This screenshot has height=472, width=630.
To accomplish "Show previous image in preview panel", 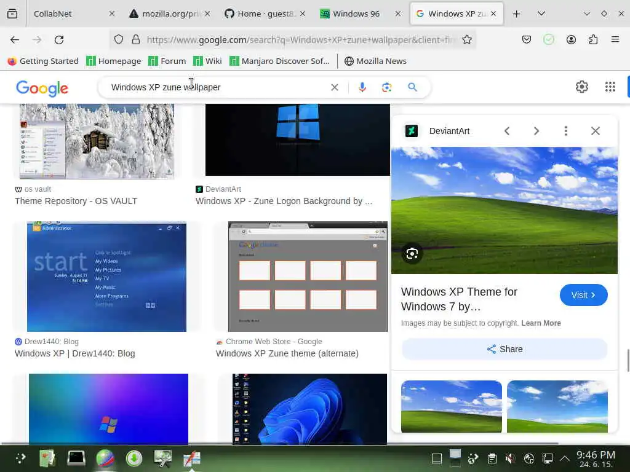I will point(507,131).
